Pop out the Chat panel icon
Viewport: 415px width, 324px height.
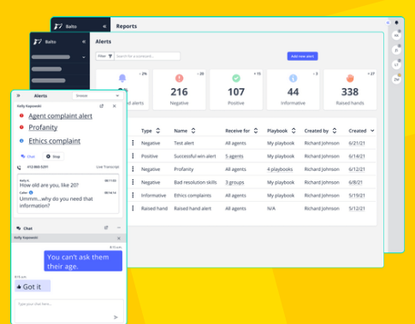click(x=106, y=227)
